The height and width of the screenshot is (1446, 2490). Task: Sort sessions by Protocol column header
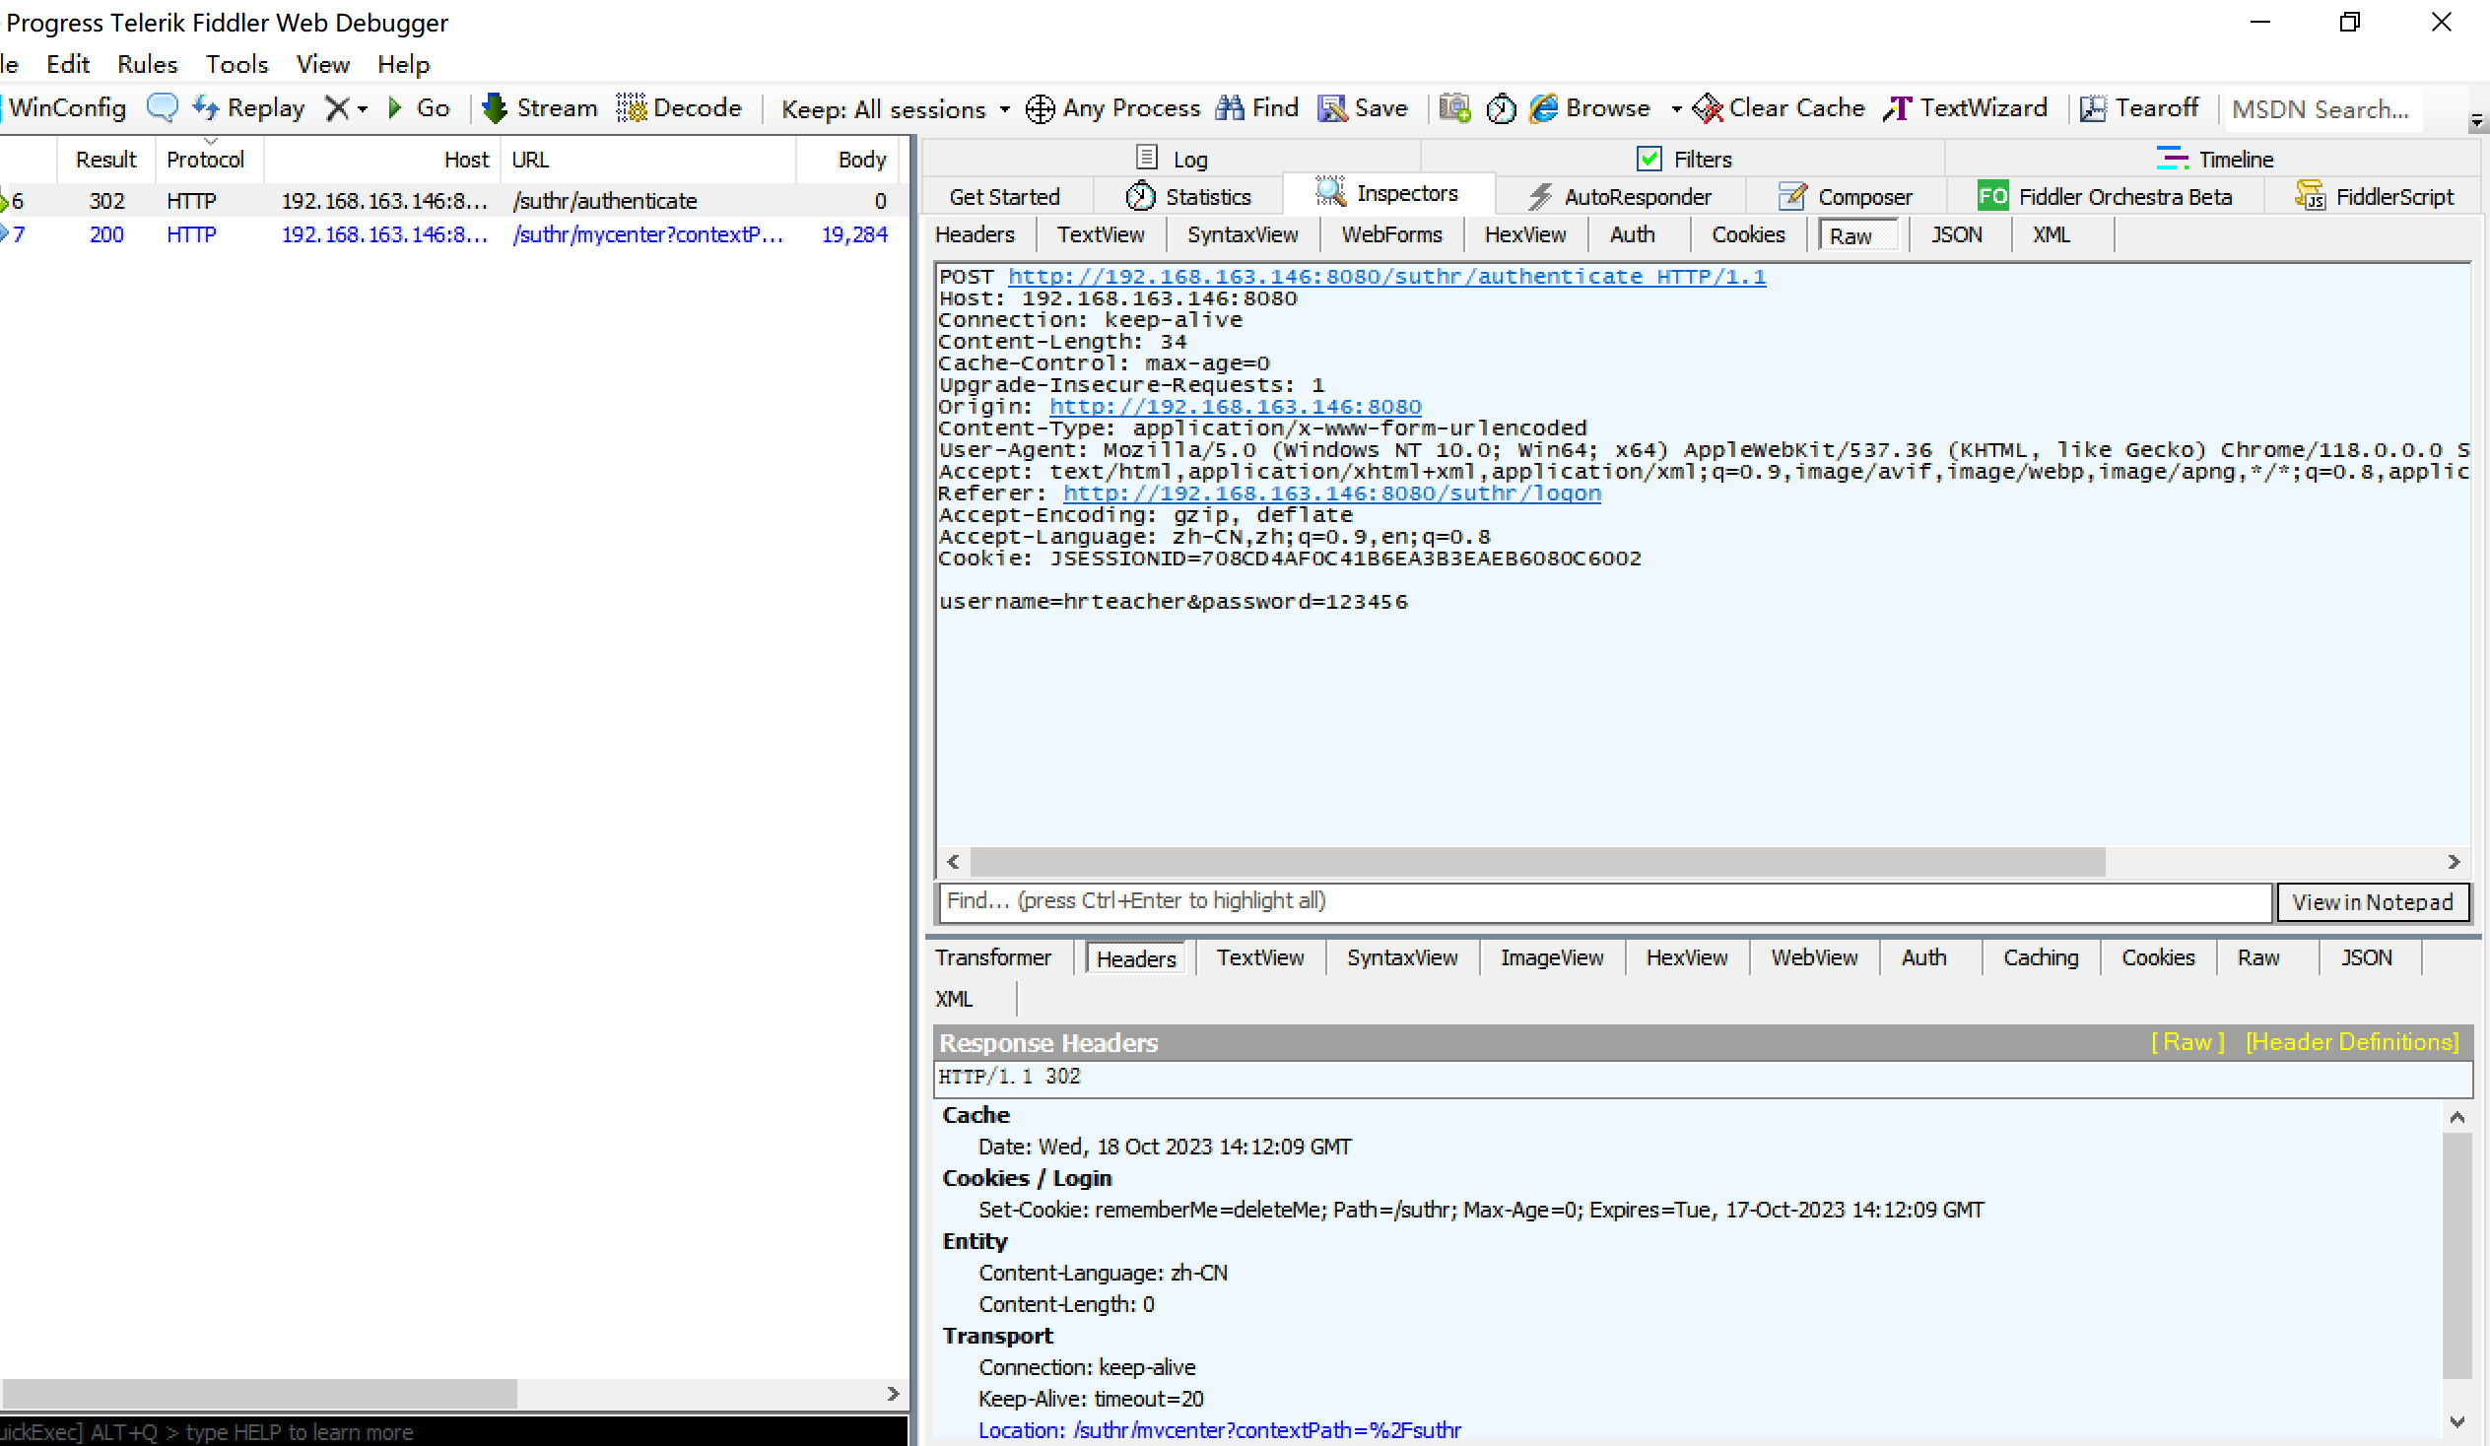pos(206,159)
